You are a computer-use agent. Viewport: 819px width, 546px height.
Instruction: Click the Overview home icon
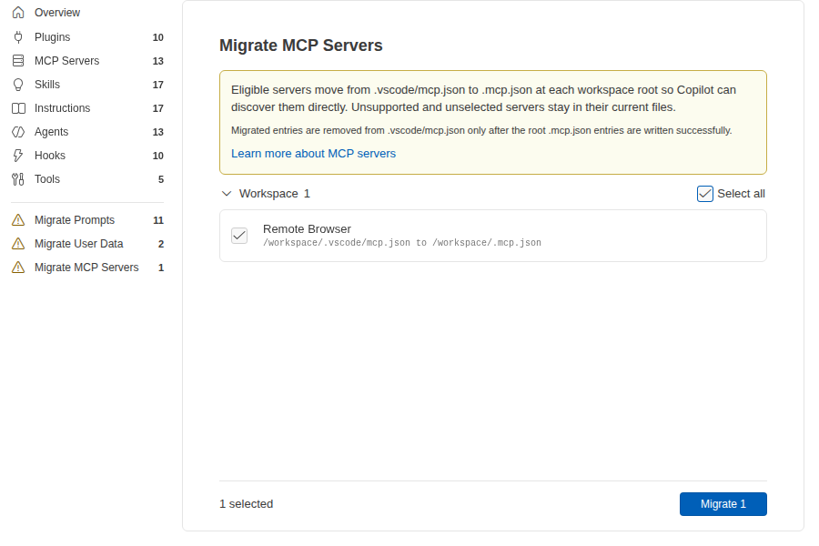tap(18, 13)
